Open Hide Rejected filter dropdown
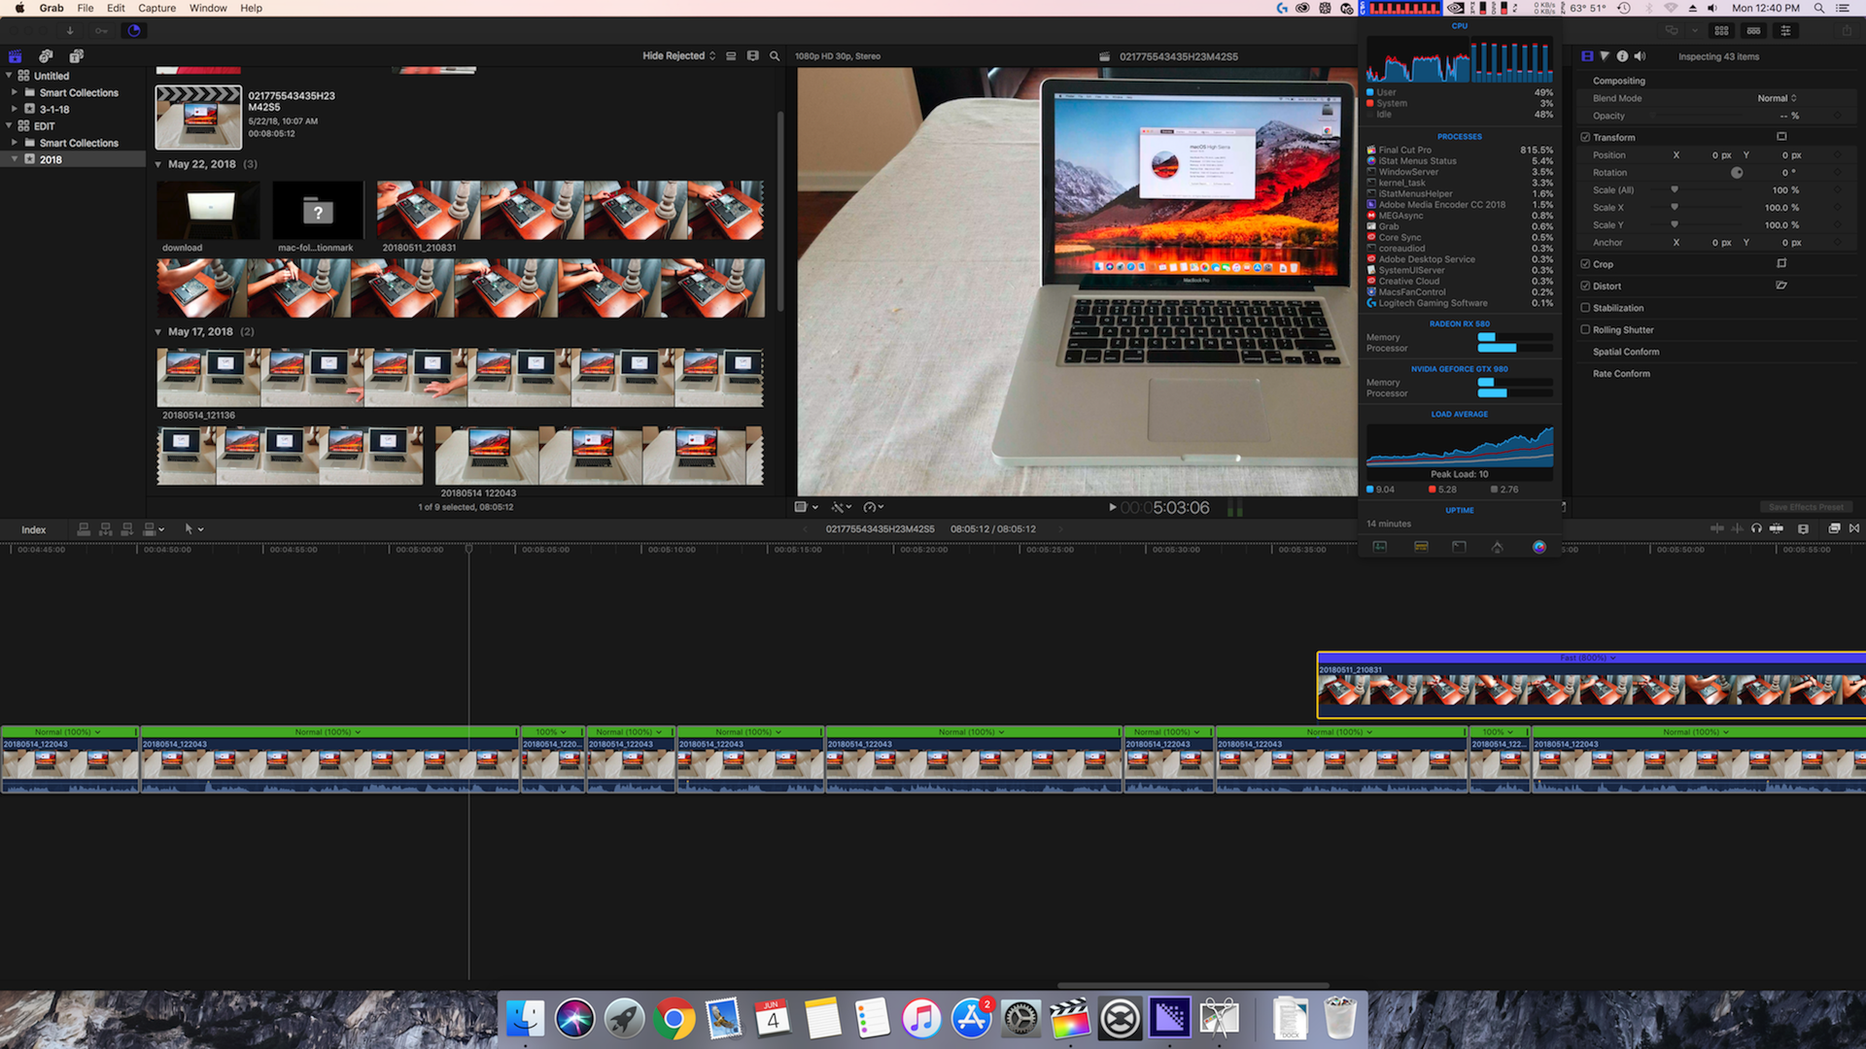1866x1049 pixels. click(x=678, y=56)
